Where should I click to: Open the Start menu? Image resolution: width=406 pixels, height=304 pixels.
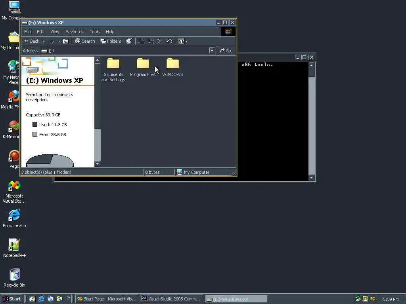point(11,299)
